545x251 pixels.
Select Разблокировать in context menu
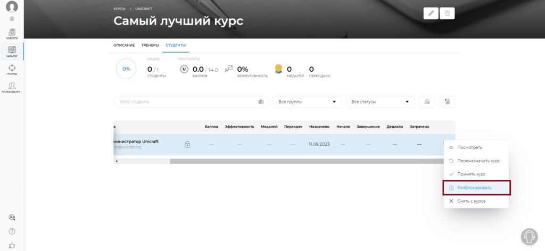476,188
